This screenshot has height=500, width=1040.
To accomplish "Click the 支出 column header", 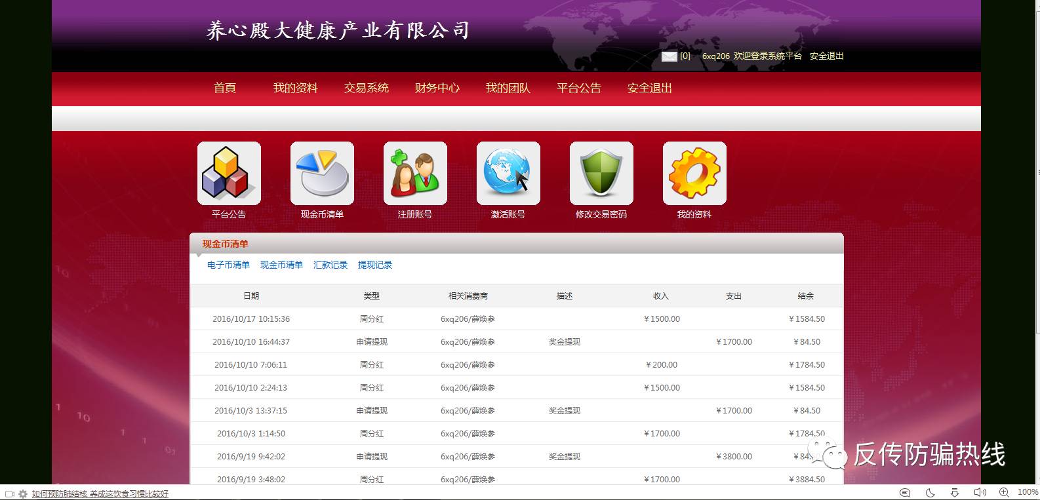I will point(734,296).
